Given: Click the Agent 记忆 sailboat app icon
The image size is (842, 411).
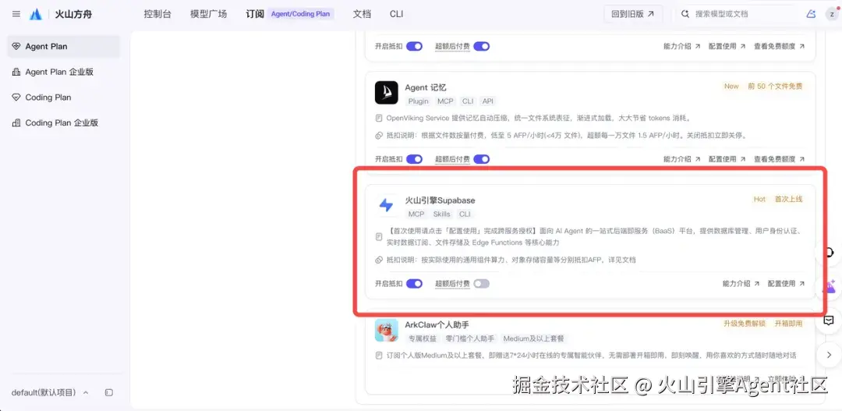Looking at the screenshot, I should coord(386,92).
